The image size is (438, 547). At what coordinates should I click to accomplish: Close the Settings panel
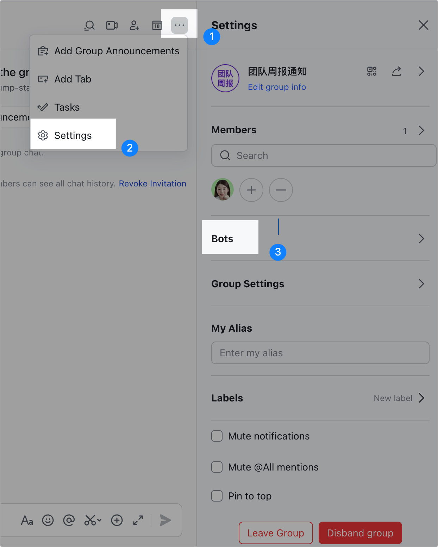(424, 25)
